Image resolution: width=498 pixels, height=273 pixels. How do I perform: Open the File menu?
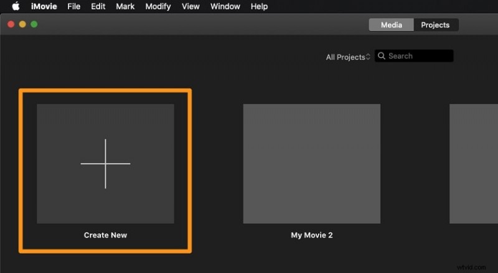(73, 6)
